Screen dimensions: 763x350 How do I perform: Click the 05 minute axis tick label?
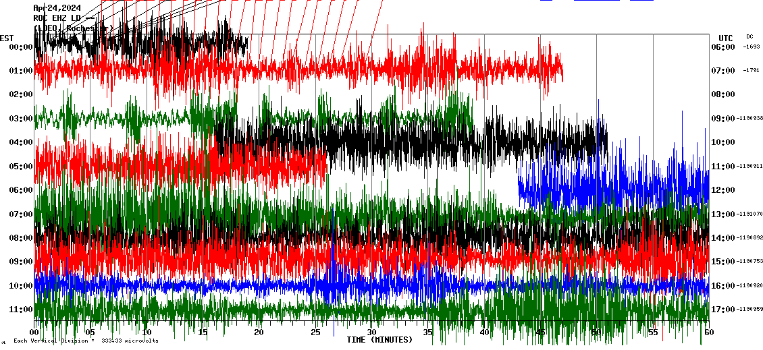tap(90, 332)
